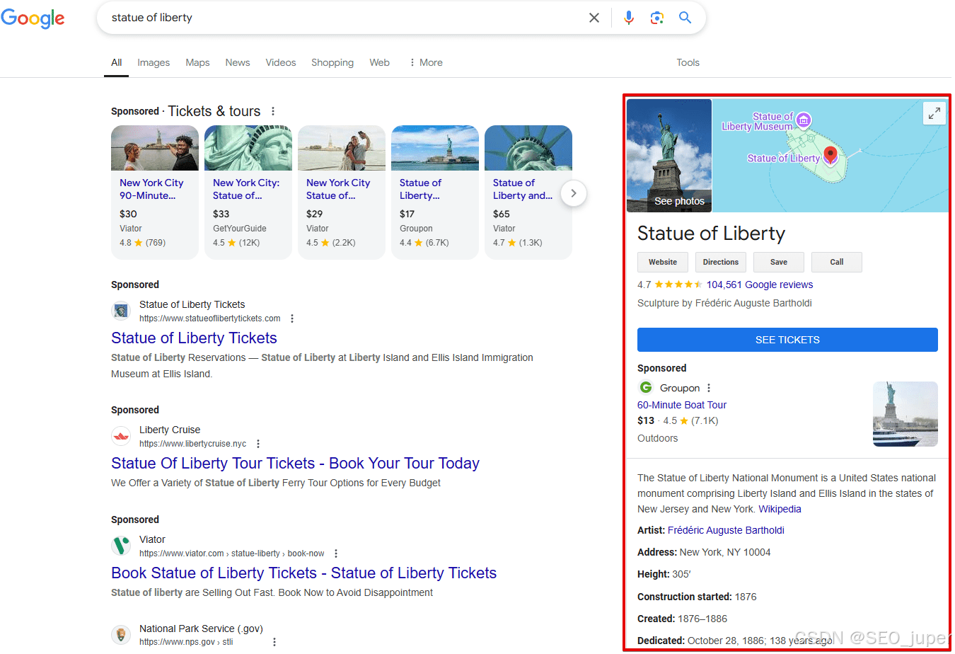Click the Groupon green G logo

click(646, 387)
